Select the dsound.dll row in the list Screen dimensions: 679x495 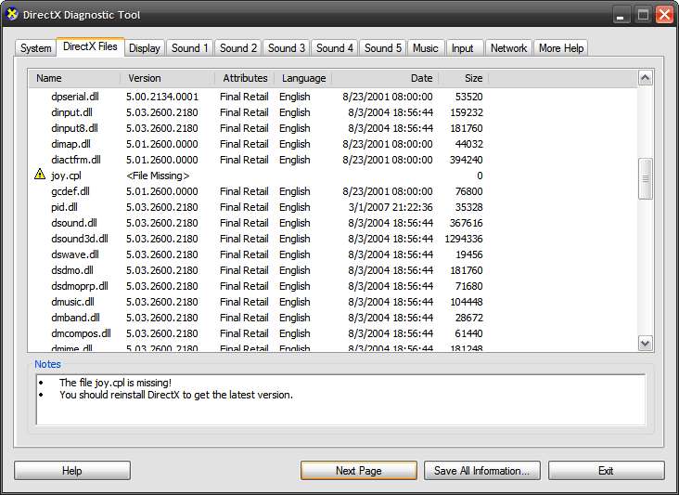74,223
